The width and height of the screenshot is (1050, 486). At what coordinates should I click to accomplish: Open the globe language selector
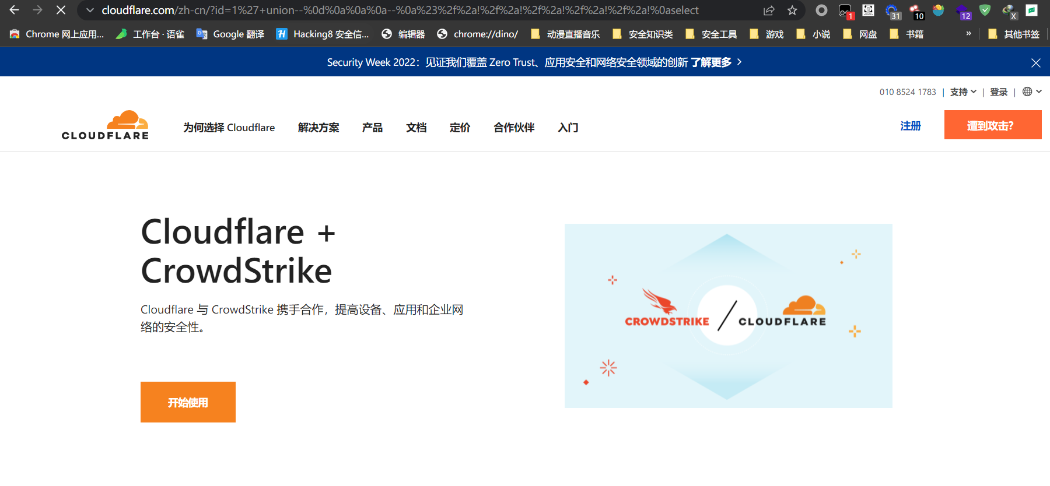(1032, 91)
